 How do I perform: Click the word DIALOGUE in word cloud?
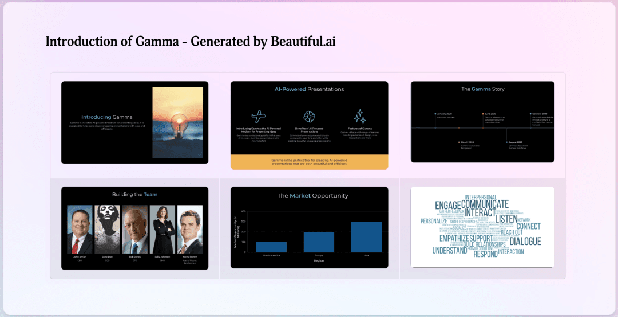(525, 241)
